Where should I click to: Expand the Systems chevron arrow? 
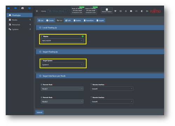pyautogui.click(x=30, y=29)
